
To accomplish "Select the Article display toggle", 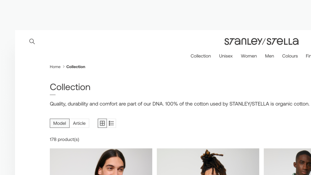I will (x=79, y=123).
